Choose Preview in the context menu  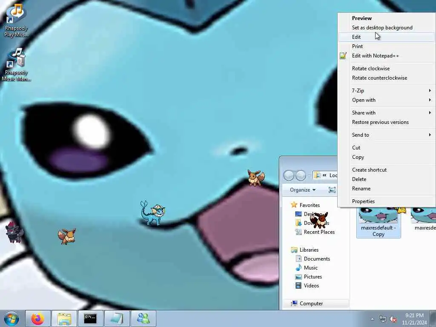pyautogui.click(x=387, y=18)
